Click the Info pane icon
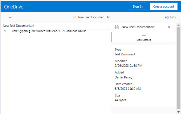The width and height of the screenshot is (181, 114). 166,17
